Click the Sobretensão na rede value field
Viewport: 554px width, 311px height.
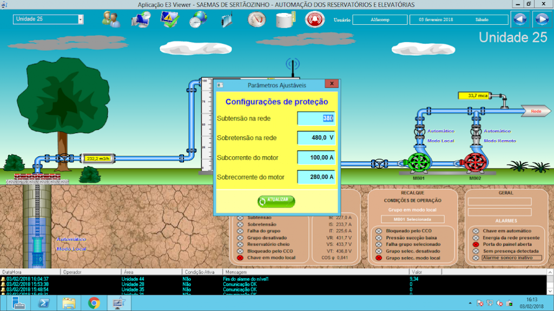316,138
